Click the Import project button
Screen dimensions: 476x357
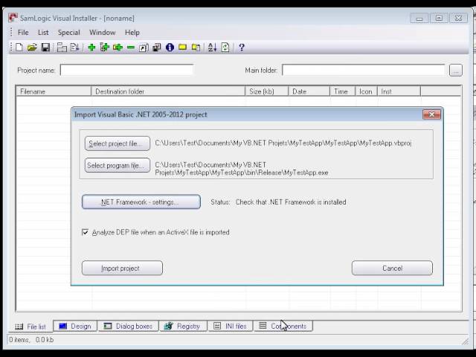pos(122,268)
